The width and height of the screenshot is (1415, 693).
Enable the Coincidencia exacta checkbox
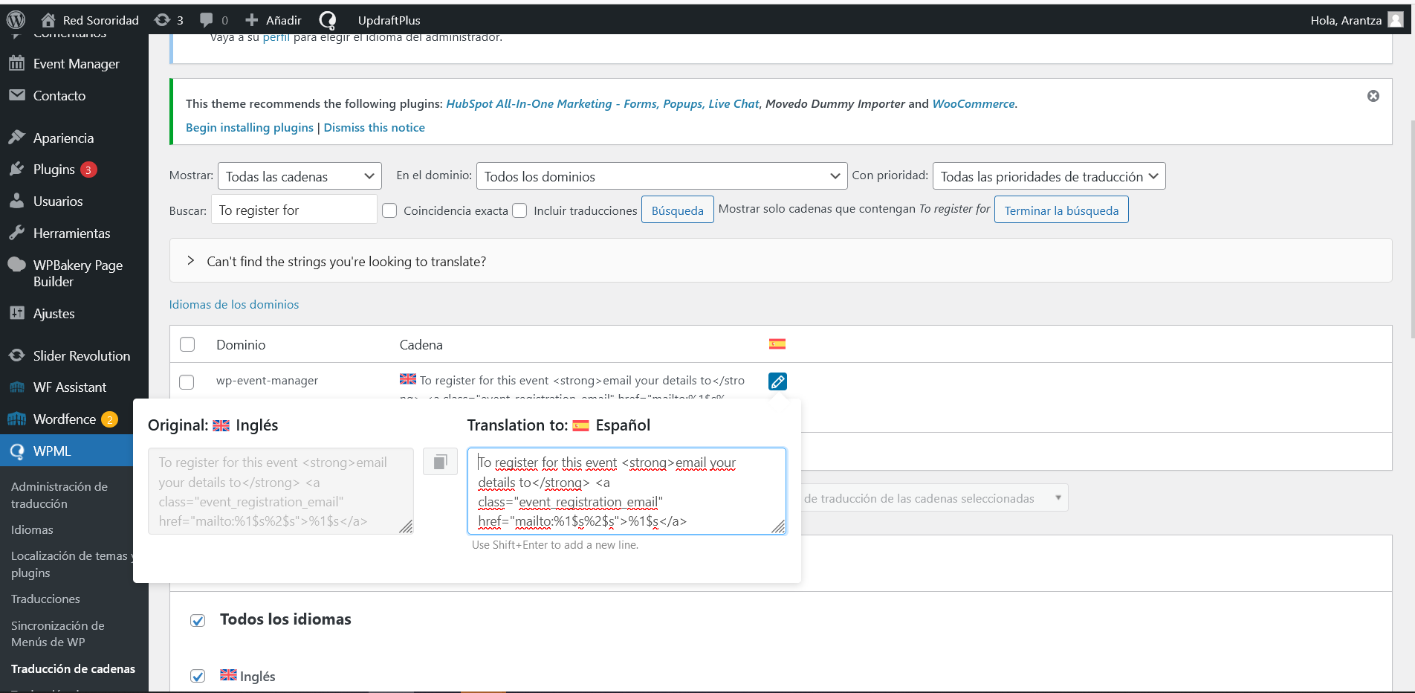389,210
